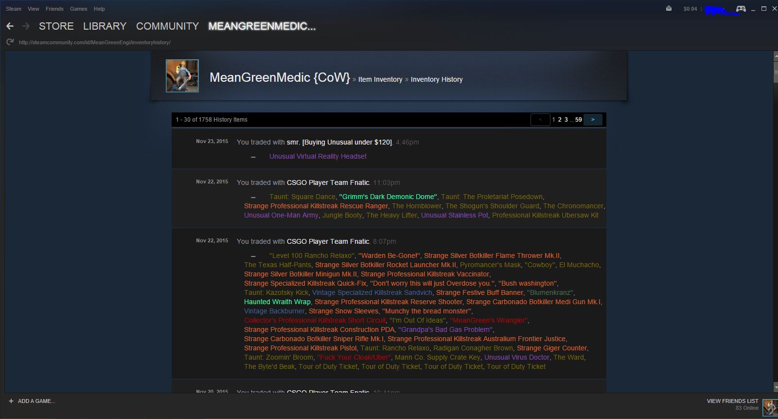The height and width of the screenshot is (419, 778).
Task: Go to the STORE tab
Action: pos(56,26)
